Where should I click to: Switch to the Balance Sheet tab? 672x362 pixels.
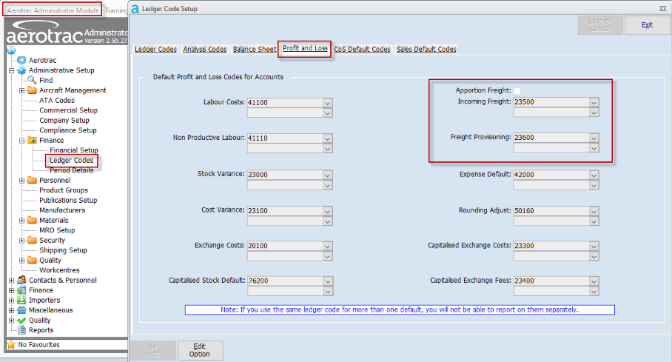[255, 50]
